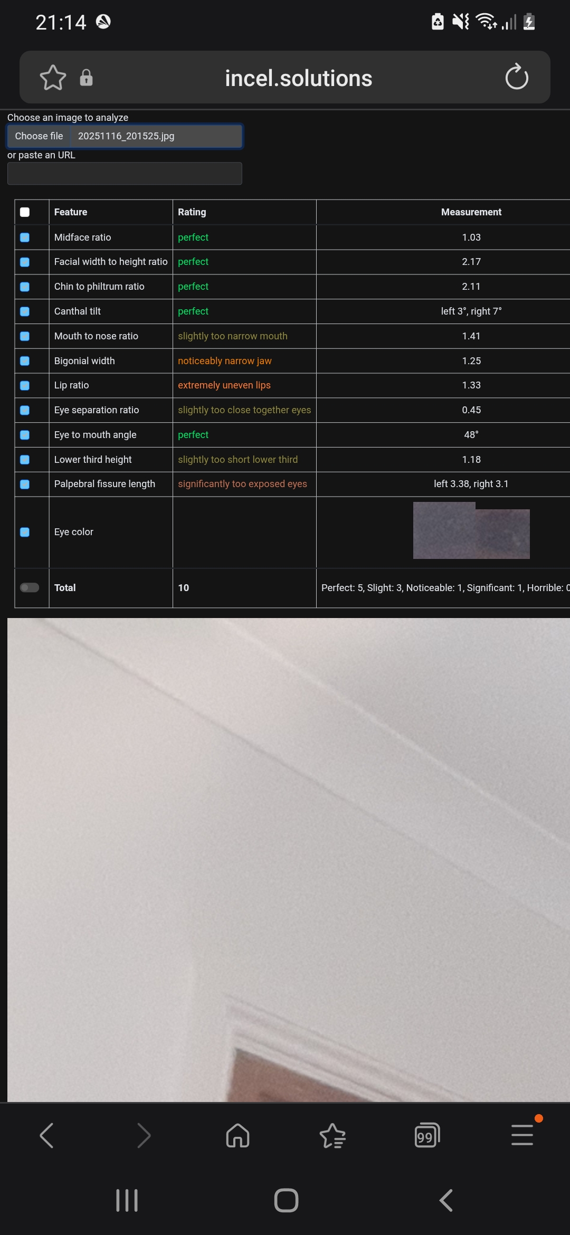Uncheck the Bigonial width checkbox
570x1235 pixels.
pos(25,361)
